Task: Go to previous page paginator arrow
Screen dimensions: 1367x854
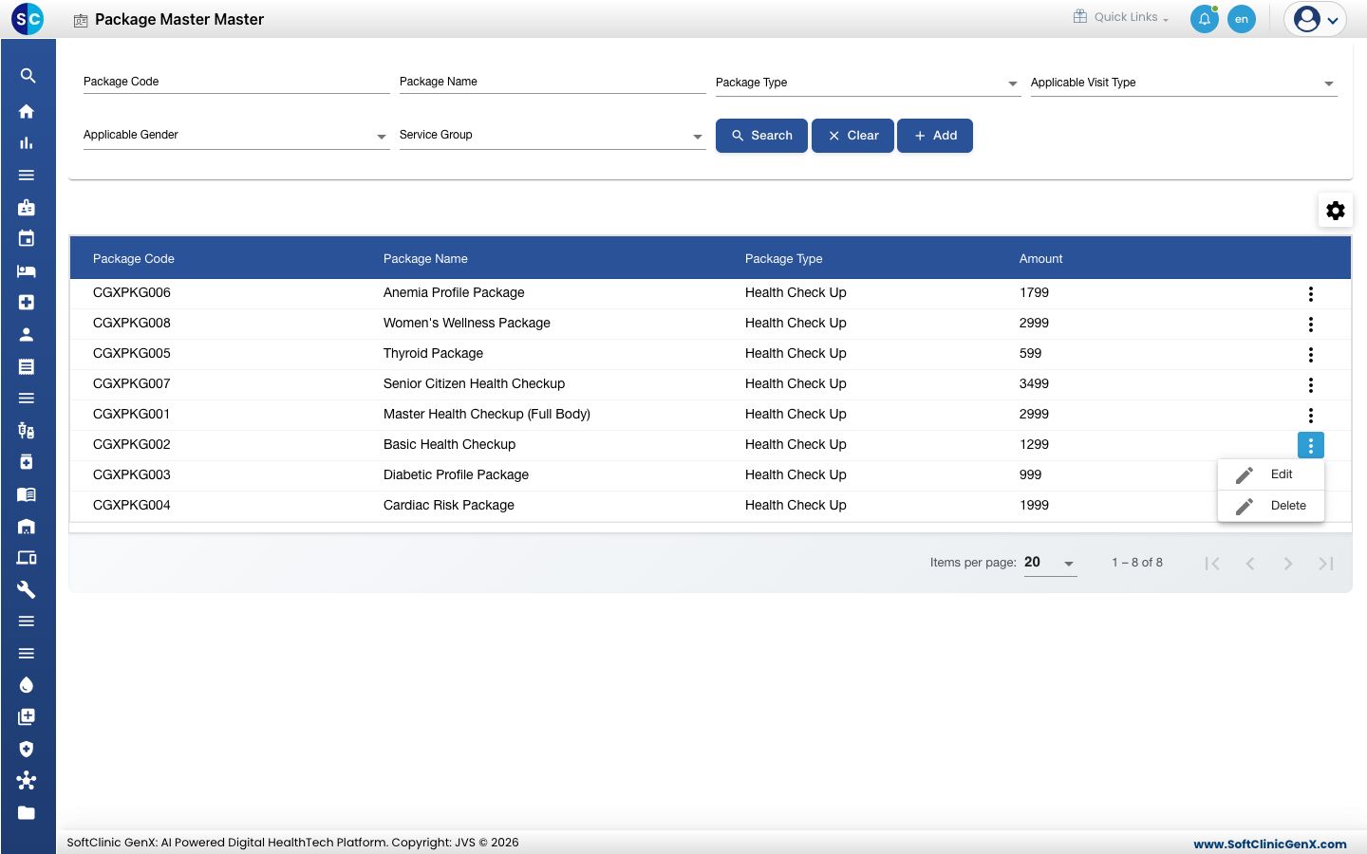Action: point(1250,564)
